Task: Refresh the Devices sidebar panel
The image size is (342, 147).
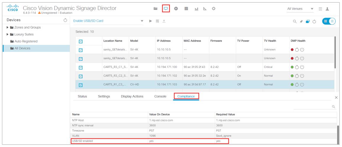Action: [x=65, y=20]
